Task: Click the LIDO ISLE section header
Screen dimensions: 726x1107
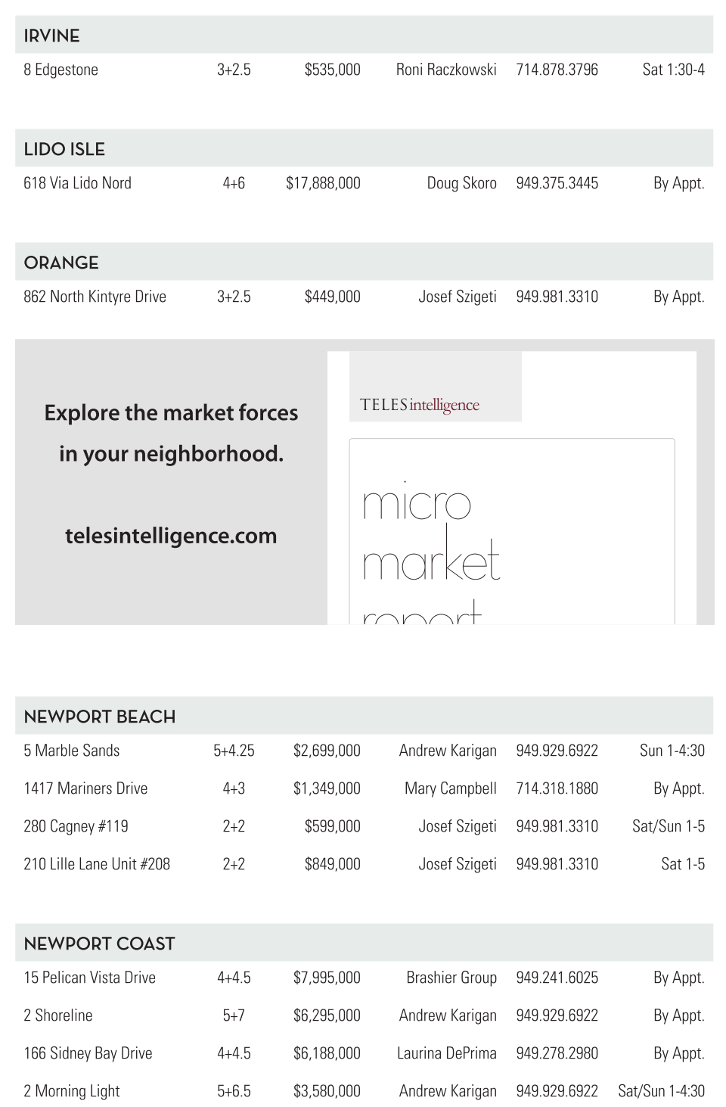Action: pos(64,149)
